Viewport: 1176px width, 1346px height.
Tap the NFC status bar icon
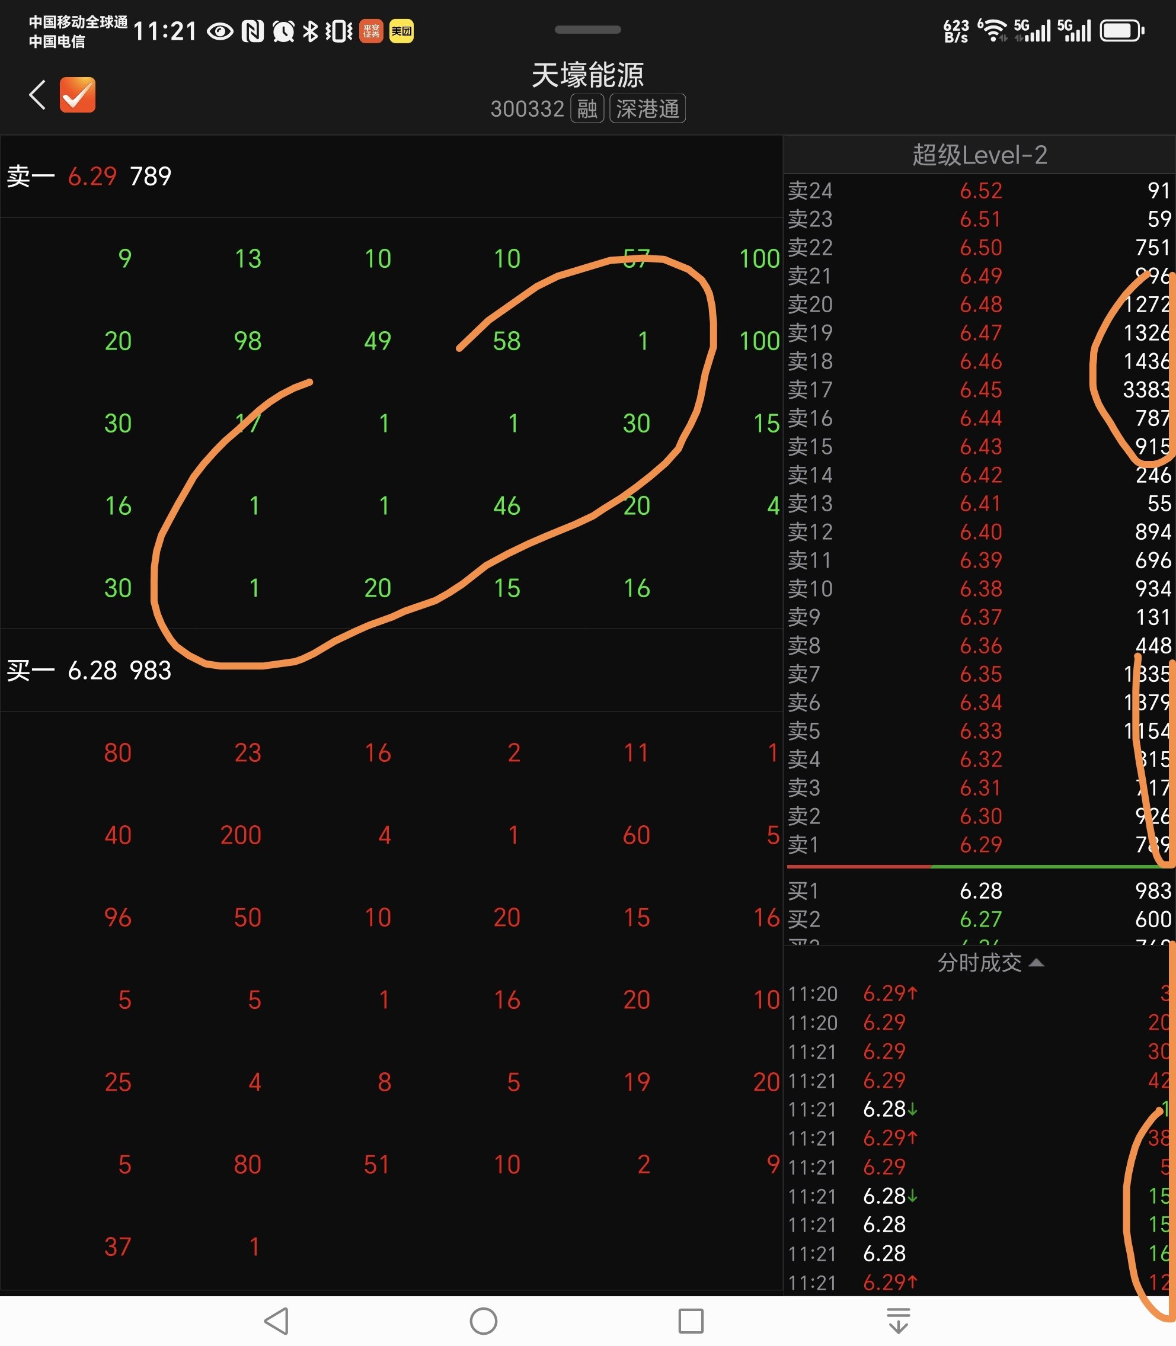coord(252,31)
